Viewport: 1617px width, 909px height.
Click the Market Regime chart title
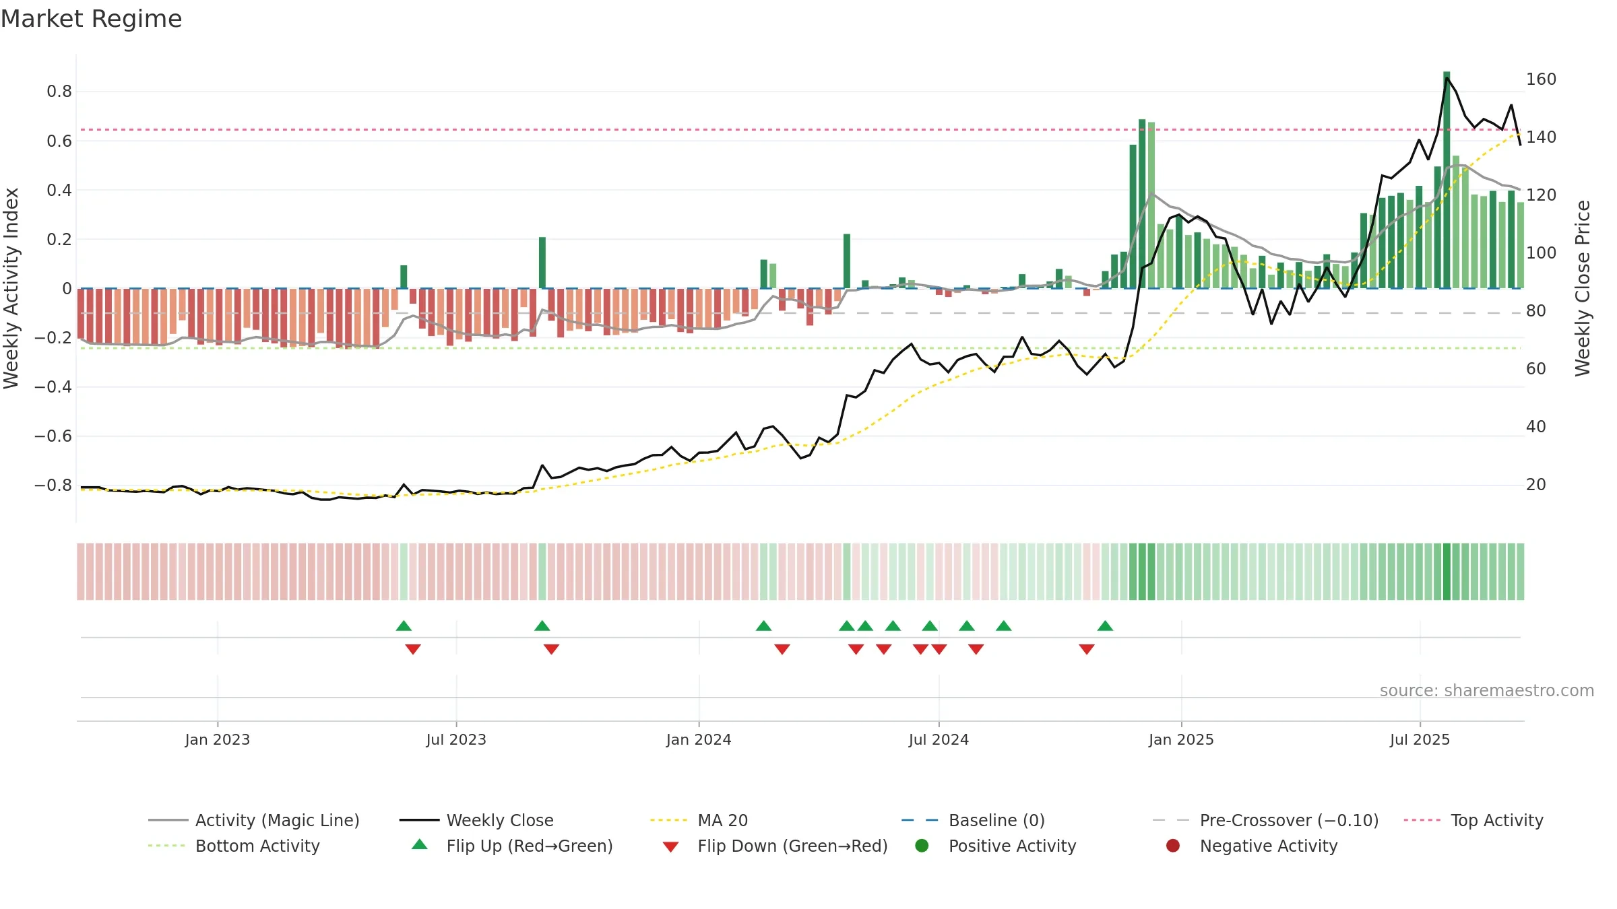[x=91, y=19]
